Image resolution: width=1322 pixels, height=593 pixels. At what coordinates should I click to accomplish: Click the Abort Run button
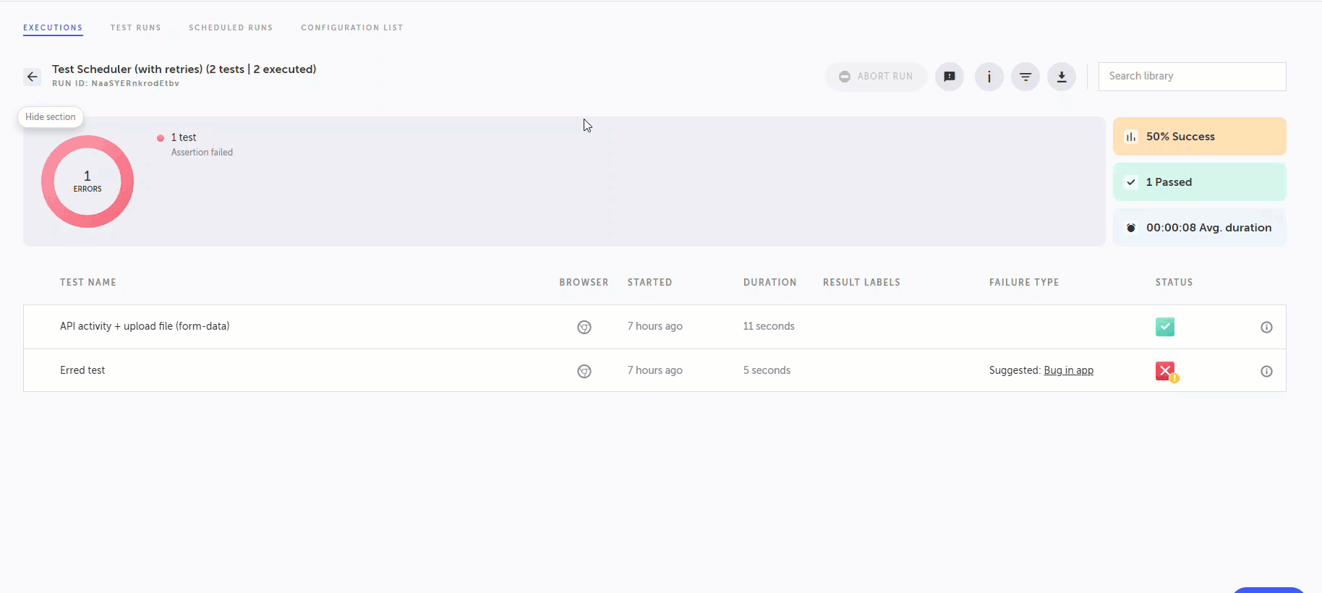click(x=876, y=77)
